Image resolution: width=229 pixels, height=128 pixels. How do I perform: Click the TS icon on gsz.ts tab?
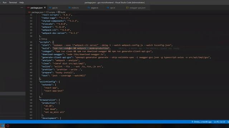coord(50,8)
